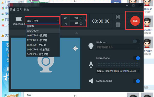Increase width with the up stepper arrow

(x=81, y=17)
